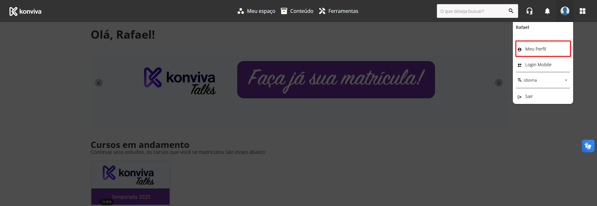
Task: Go to next banner slide
Action: pyautogui.click(x=499, y=83)
